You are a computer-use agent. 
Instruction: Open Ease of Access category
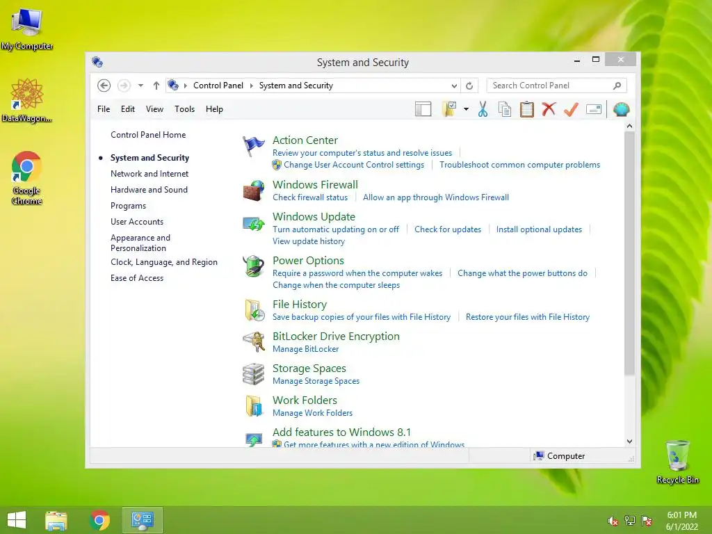[137, 278]
